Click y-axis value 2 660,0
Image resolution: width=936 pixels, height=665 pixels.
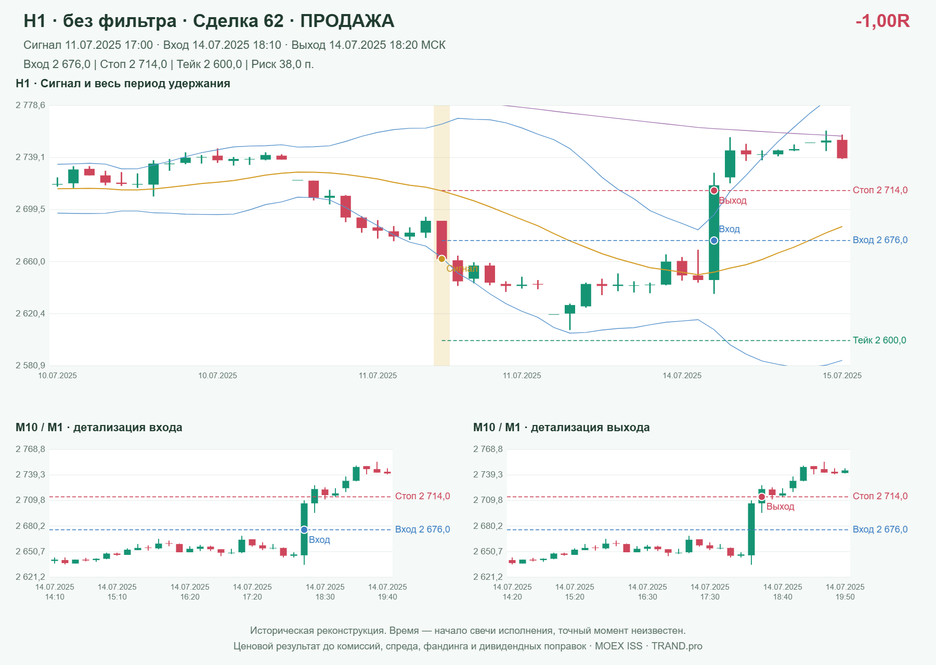click(x=30, y=261)
